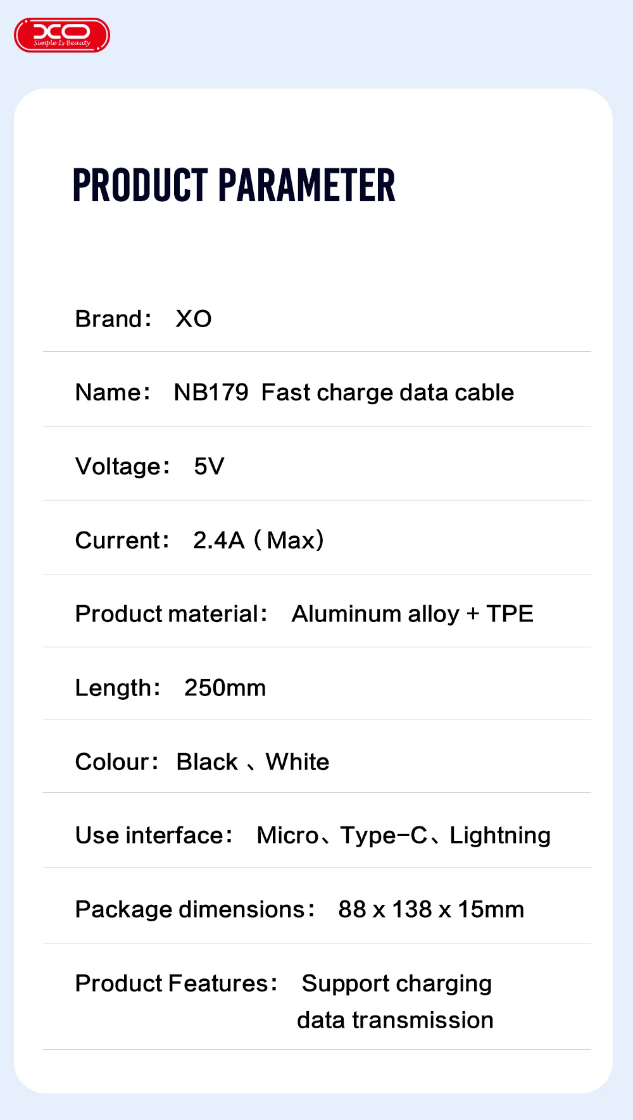Click the Black colour option text
633x1120 pixels.
[207, 762]
